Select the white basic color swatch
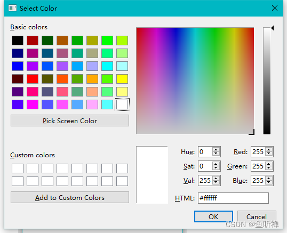Viewport: 287px width, 233px height. tap(122, 105)
